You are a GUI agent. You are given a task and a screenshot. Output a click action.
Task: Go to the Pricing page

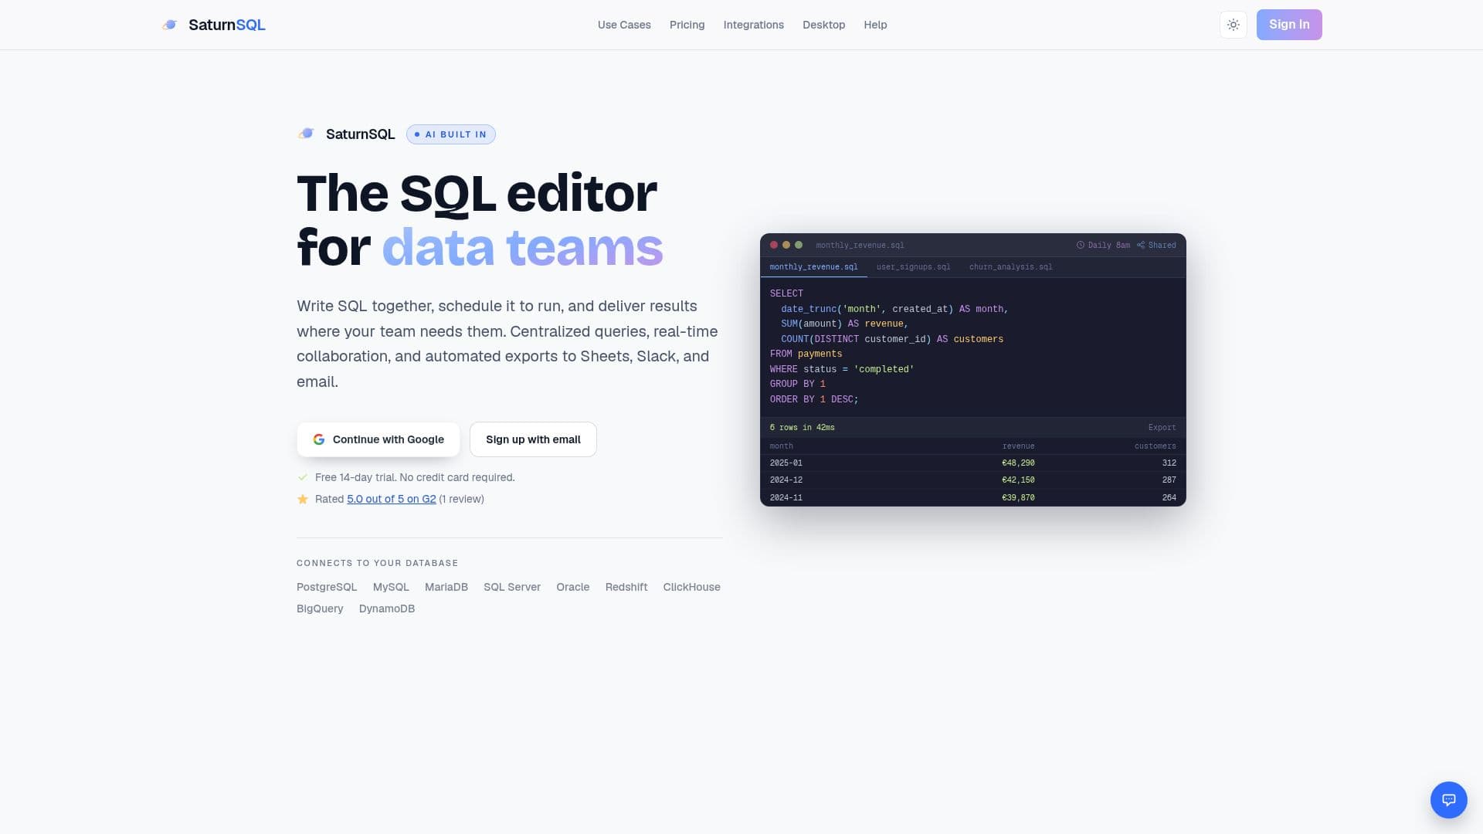[x=687, y=25]
